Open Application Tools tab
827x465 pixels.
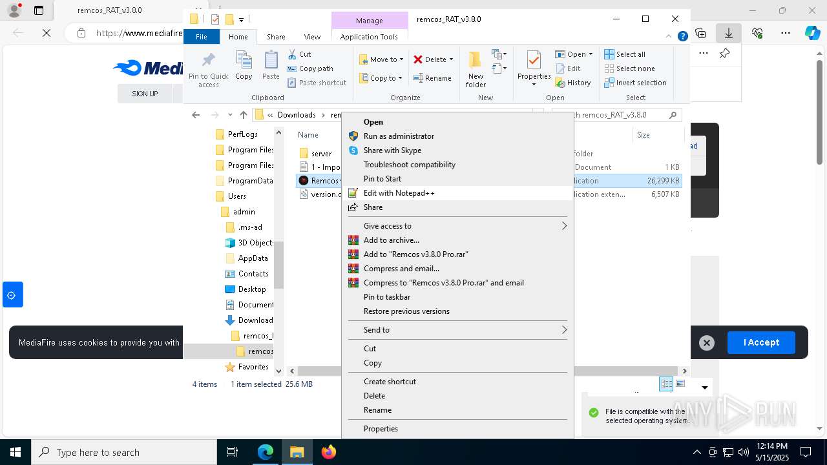coord(369,37)
